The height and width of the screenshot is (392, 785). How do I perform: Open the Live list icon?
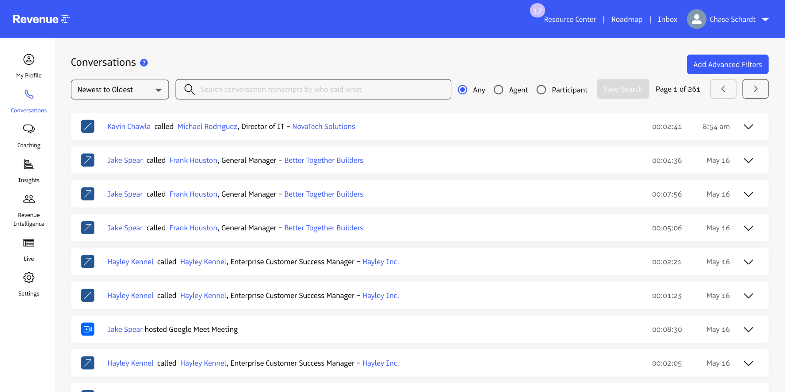click(29, 243)
